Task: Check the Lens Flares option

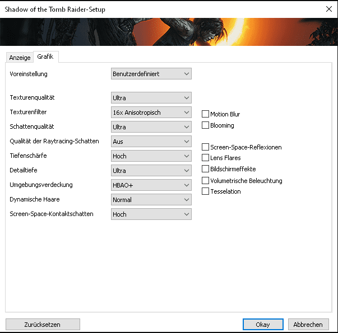Action: [x=206, y=158]
